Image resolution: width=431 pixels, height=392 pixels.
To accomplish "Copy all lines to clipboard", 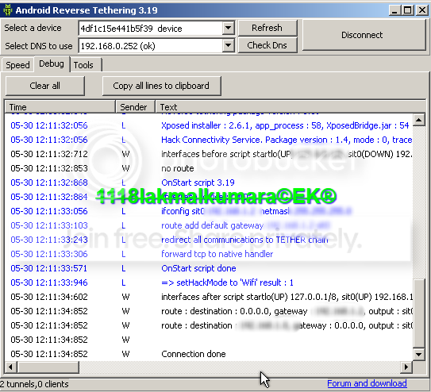I will [x=161, y=86].
